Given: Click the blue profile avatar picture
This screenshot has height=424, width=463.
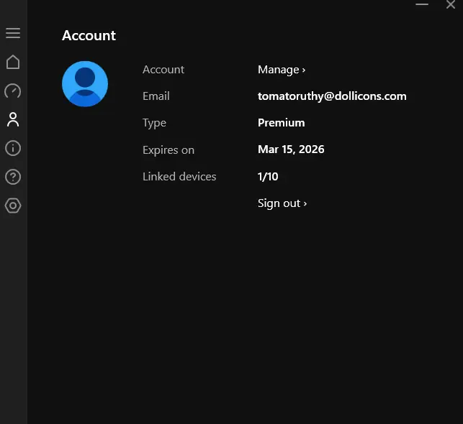Looking at the screenshot, I should coord(85,84).
